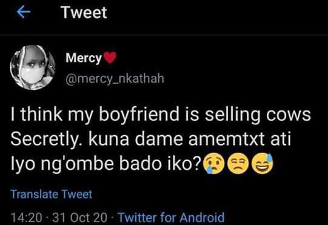Screen dimensions: 328x225
Task: Open Mercy's profile picture
Action: click(x=33, y=67)
